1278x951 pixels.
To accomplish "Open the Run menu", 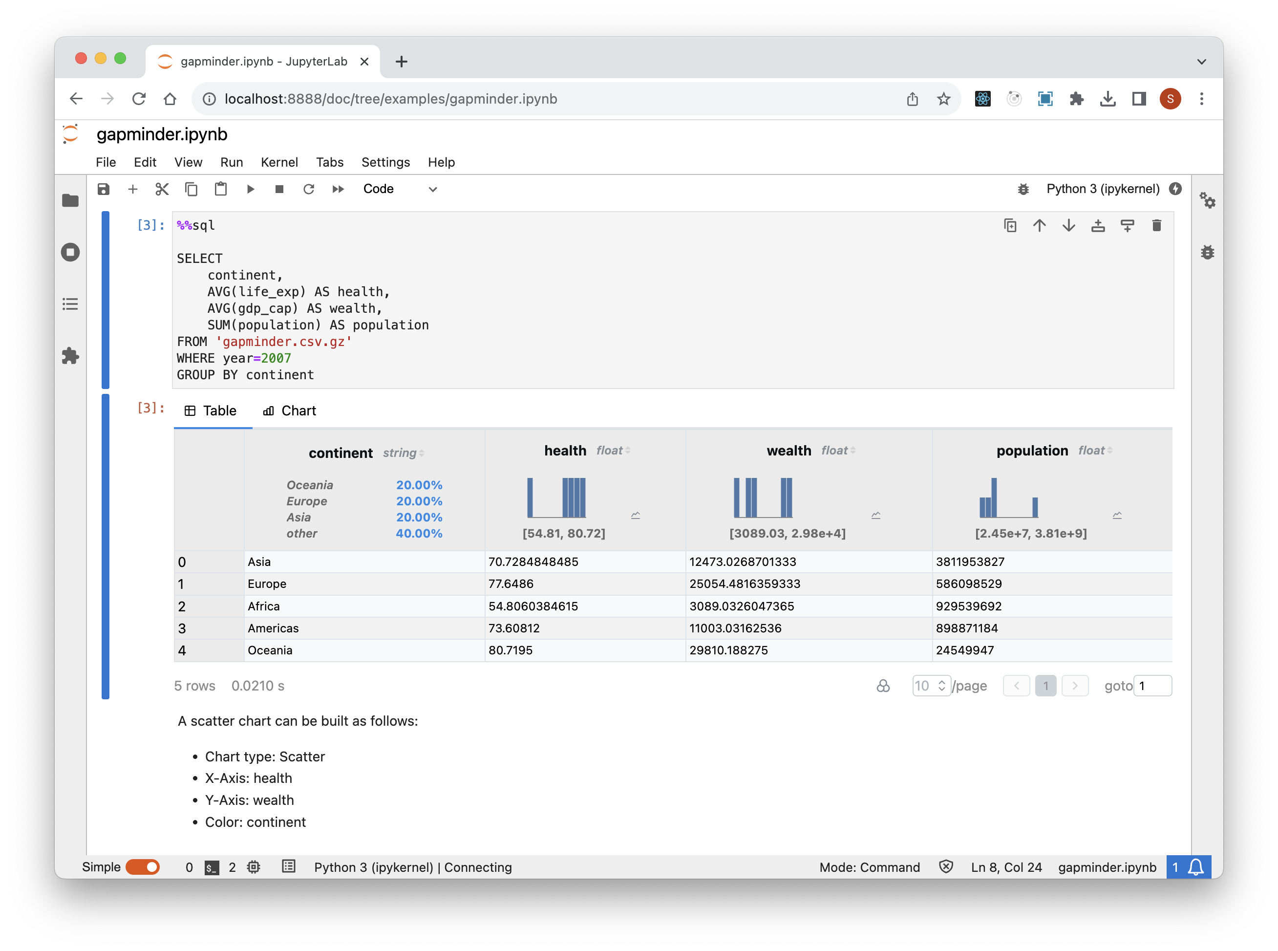I will pos(231,162).
